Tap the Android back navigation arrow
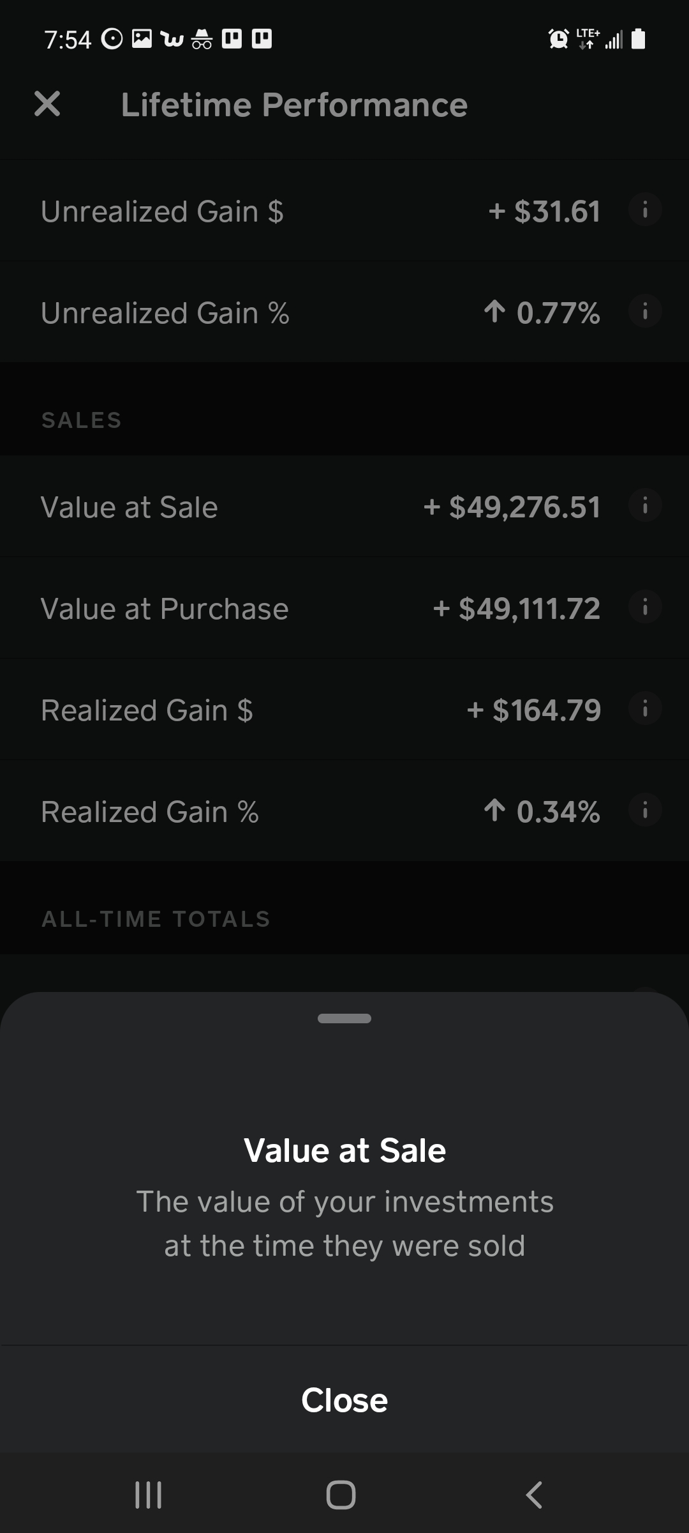Screen dimensions: 689x1533 [534, 1495]
